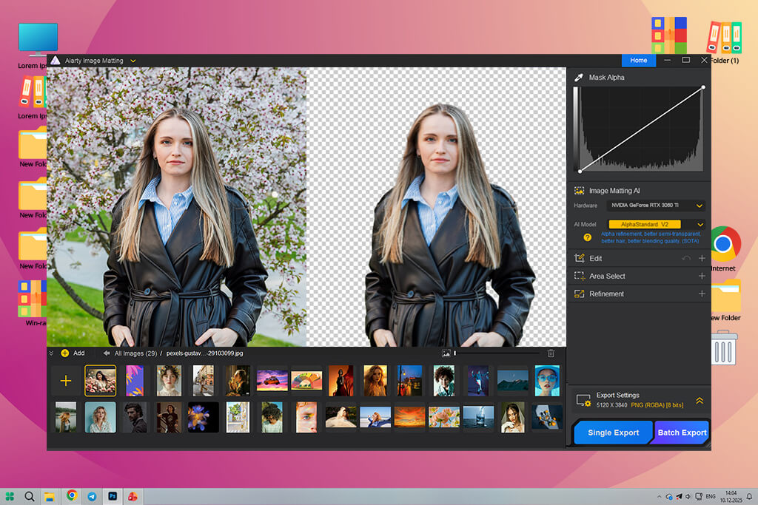Click the Mask Alpha curve lower-left control point
The width and height of the screenshot is (758, 505).
(580, 171)
